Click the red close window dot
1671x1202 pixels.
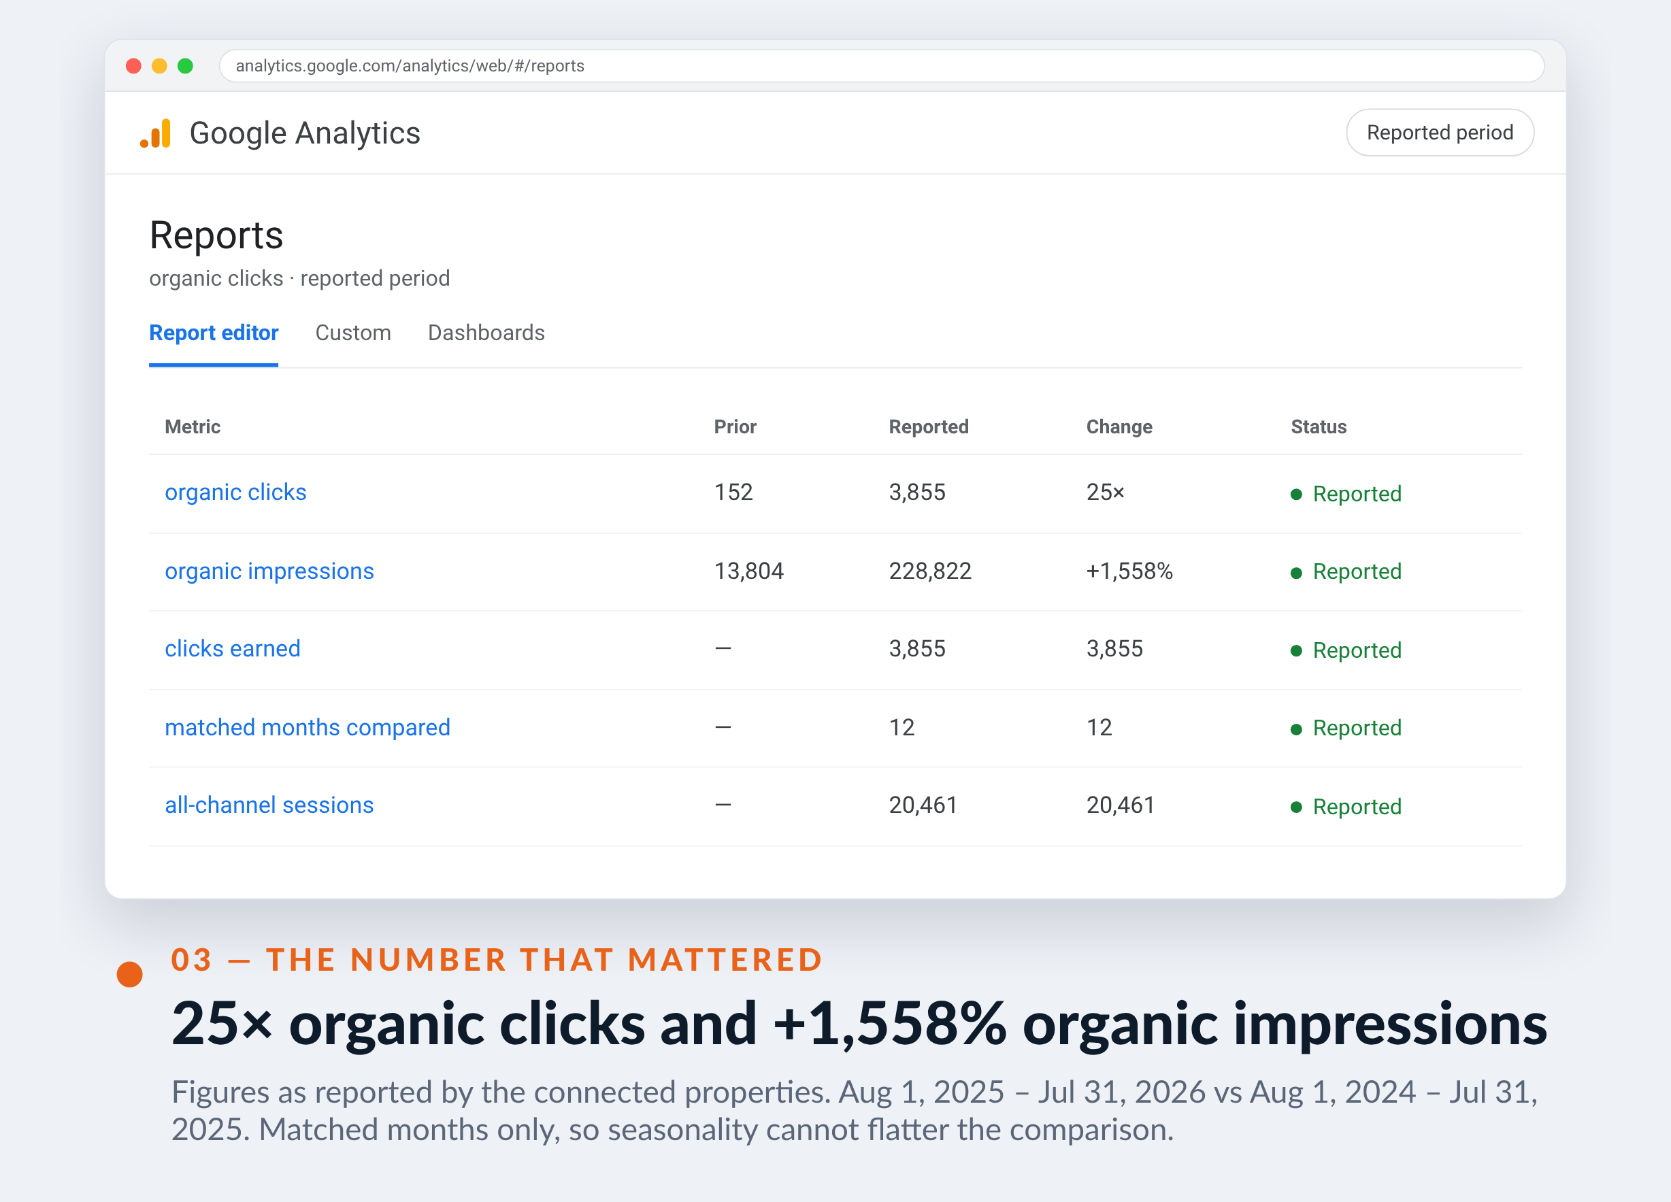pyautogui.click(x=133, y=66)
